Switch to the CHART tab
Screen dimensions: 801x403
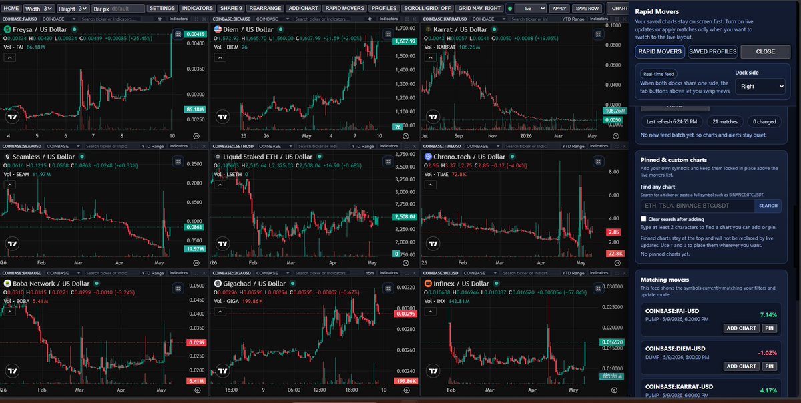pyautogui.click(x=619, y=8)
